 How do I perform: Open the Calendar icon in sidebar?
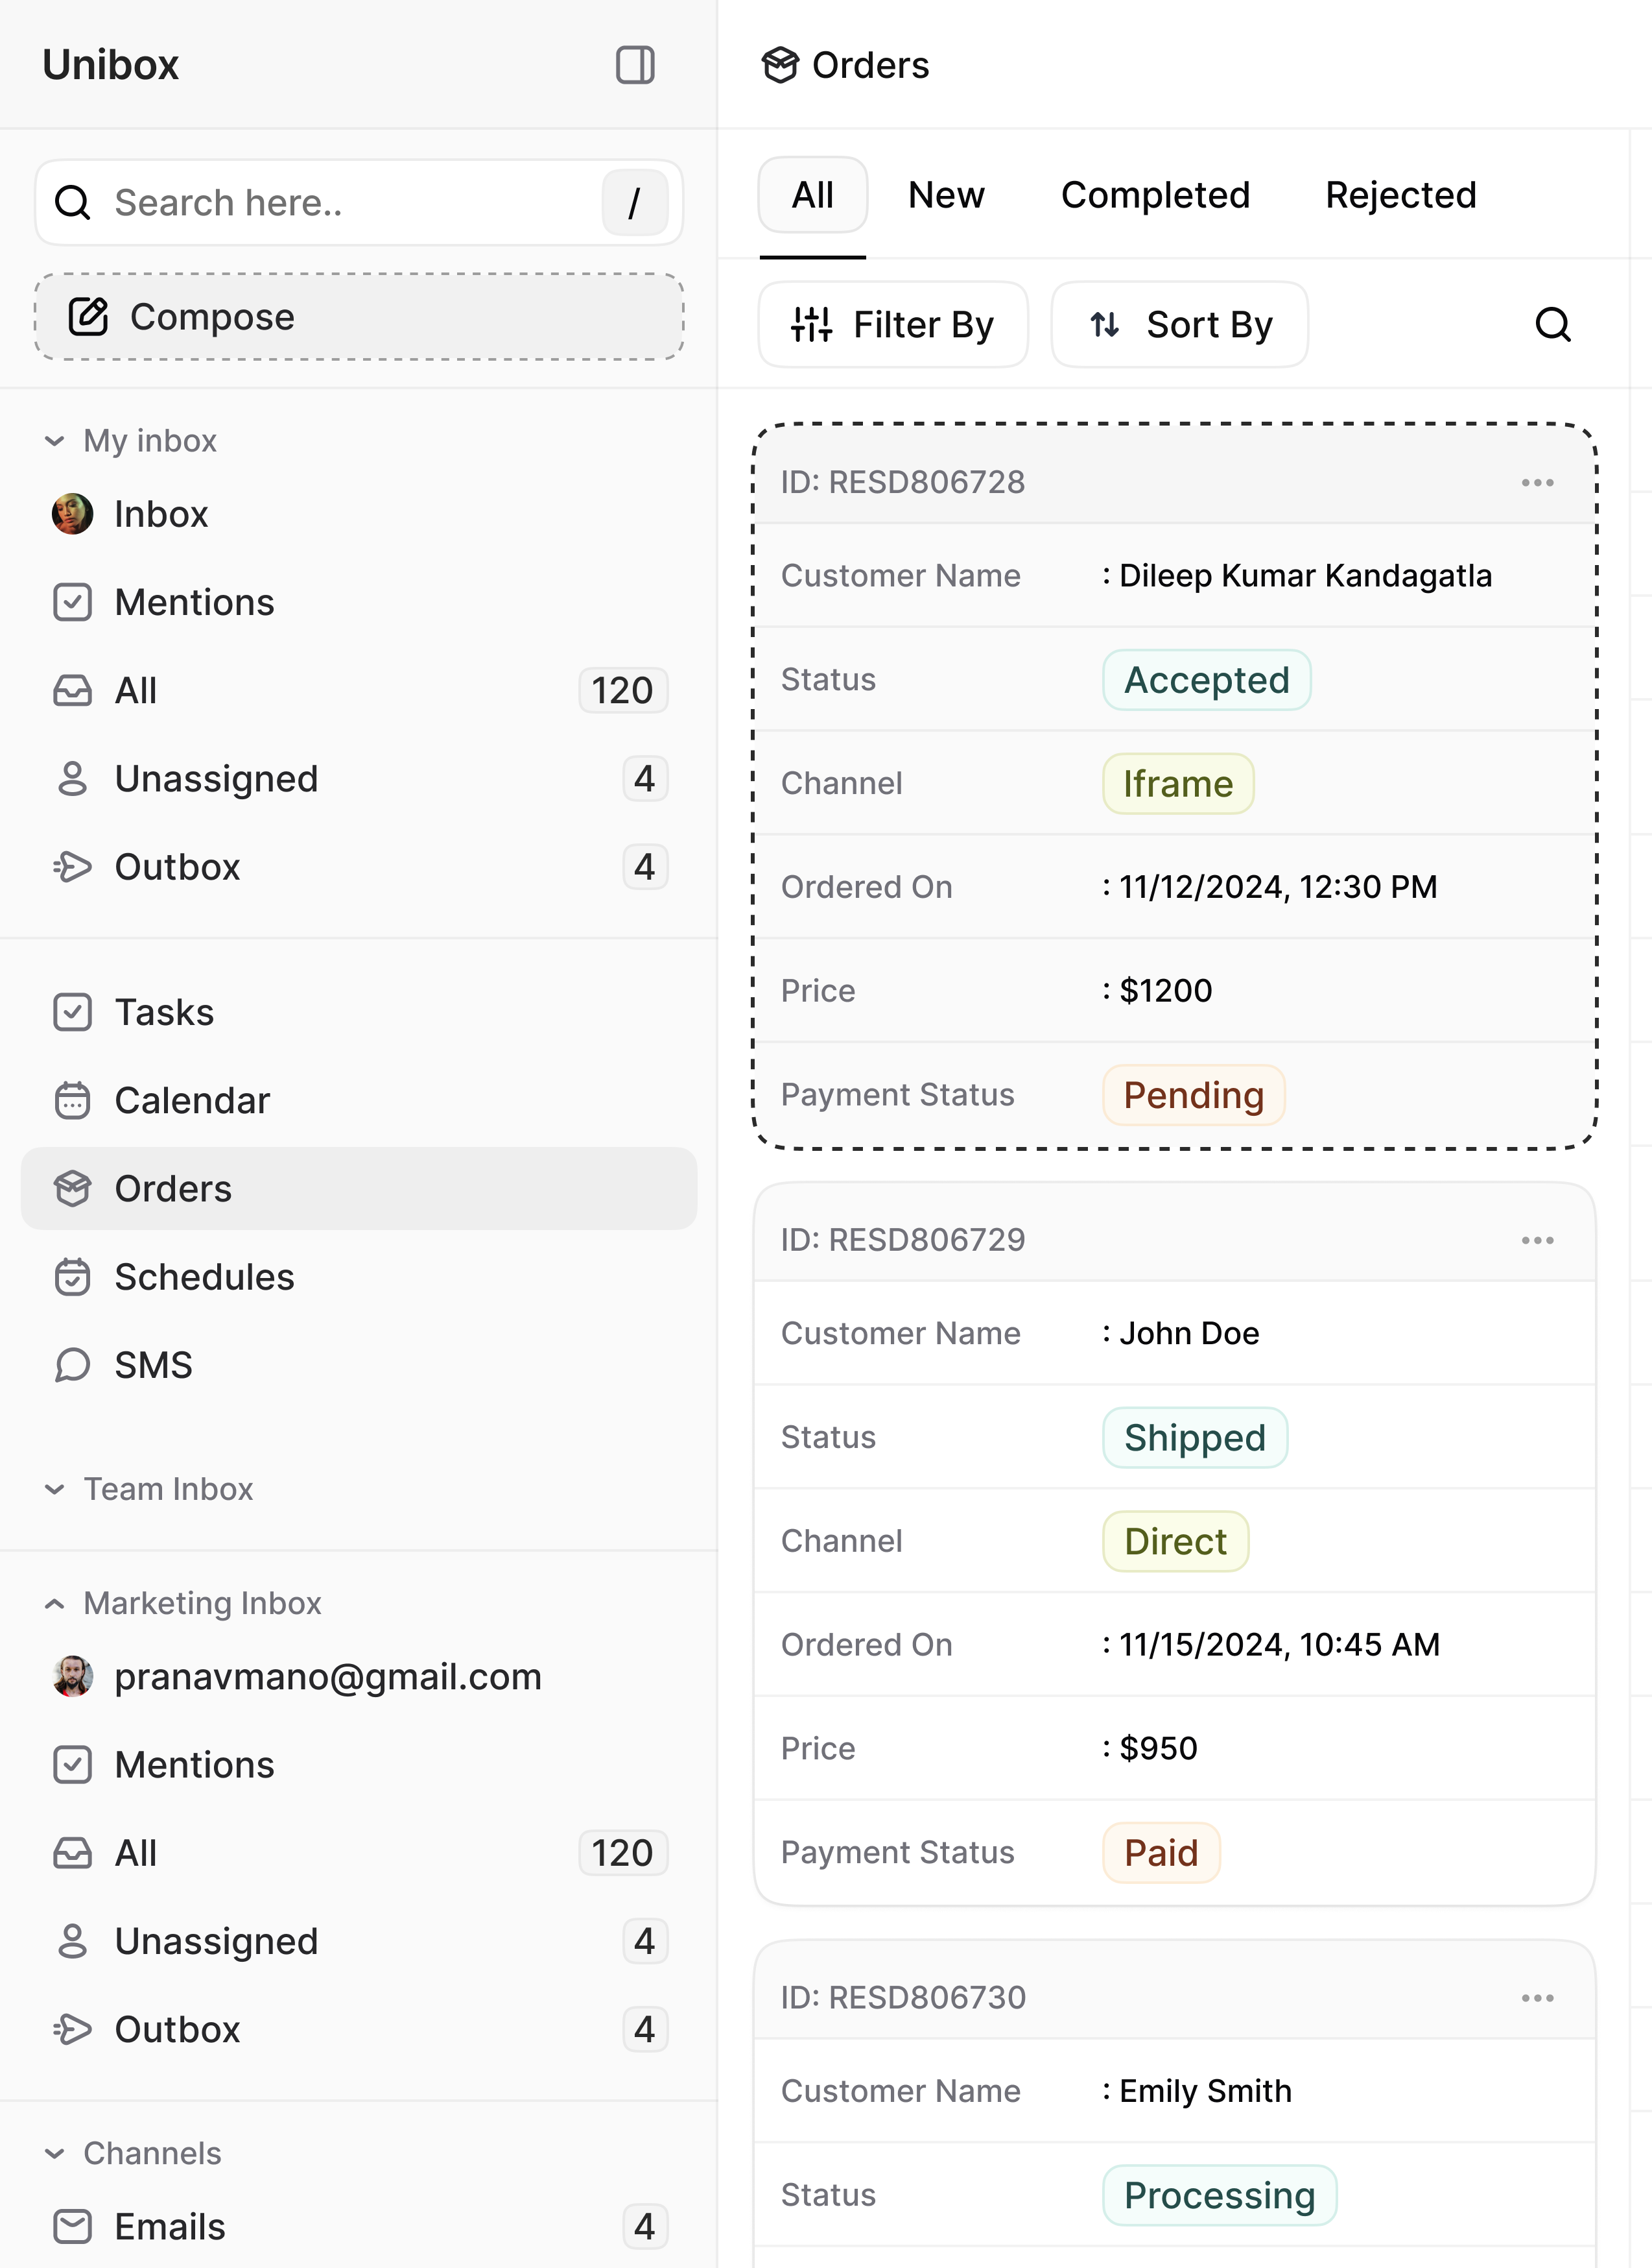click(72, 1100)
